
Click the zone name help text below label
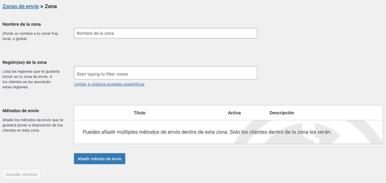[31, 36]
